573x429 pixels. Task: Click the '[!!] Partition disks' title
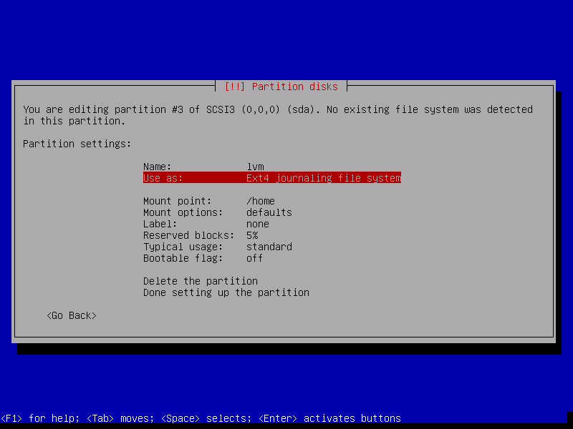[281, 87]
